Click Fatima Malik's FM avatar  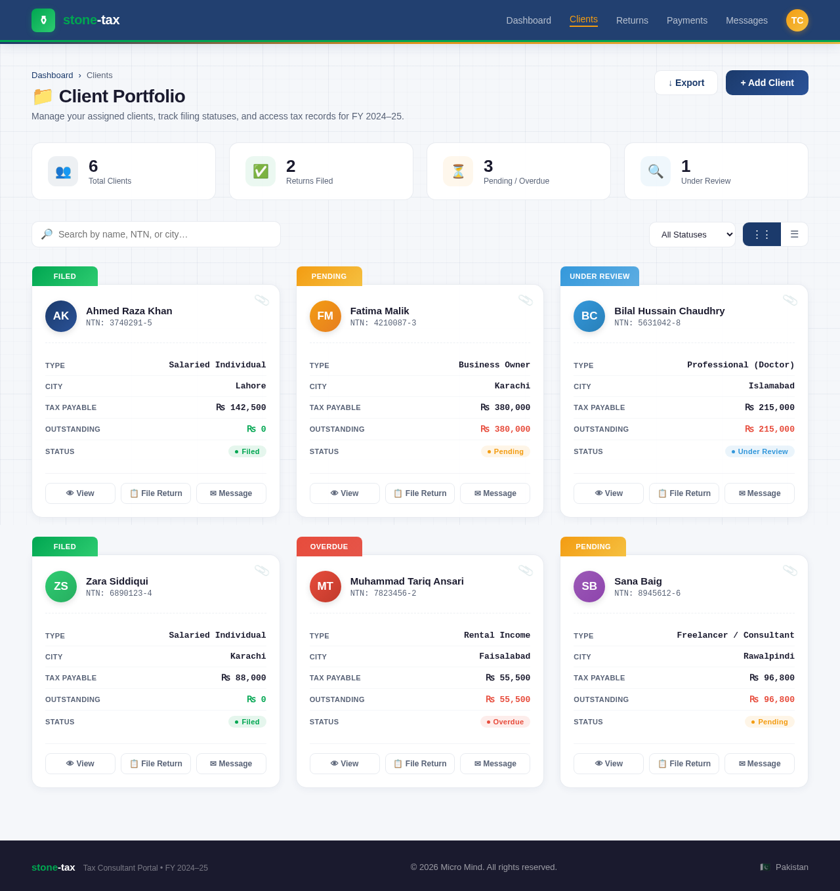[x=325, y=316]
